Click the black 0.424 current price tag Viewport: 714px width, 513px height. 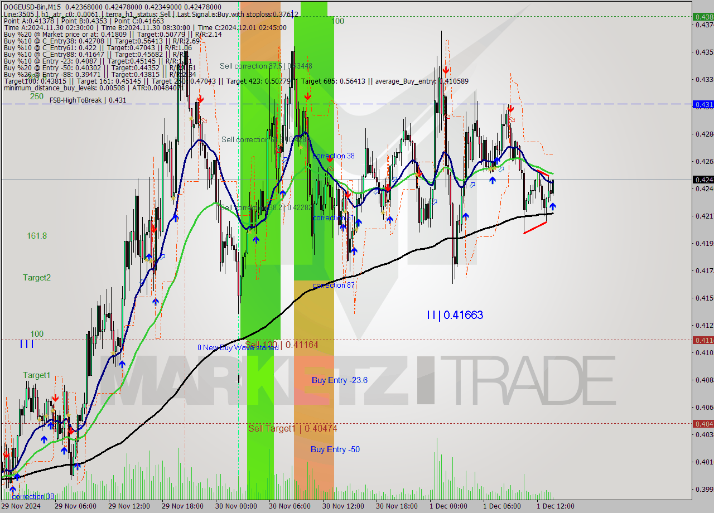point(703,180)
